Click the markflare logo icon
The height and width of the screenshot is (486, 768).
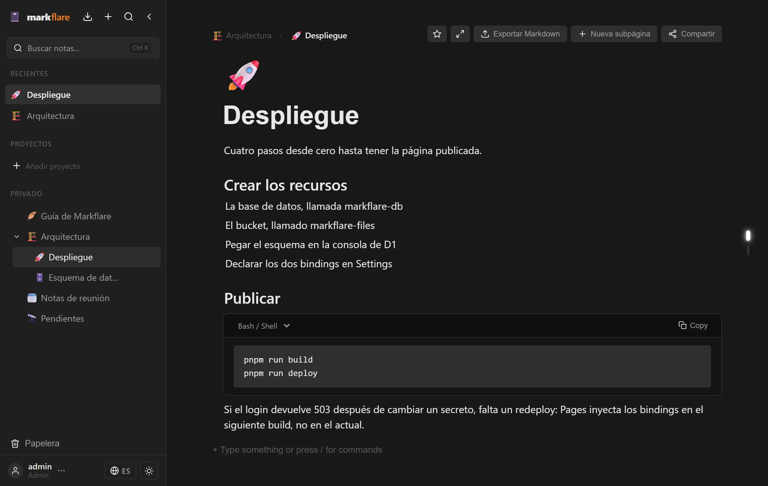(15, 17)
